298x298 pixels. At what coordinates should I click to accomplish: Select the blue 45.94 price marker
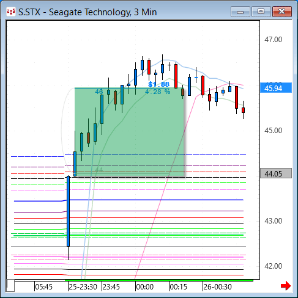pyautogui.click(x=276, y=88)
